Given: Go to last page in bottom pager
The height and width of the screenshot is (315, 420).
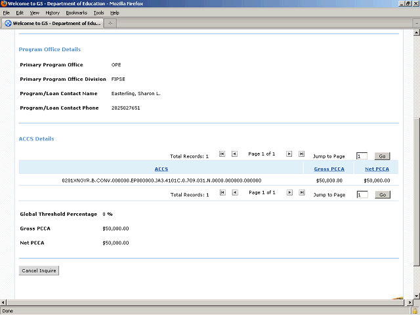Looking at the screenshot, I should pyautogui.click(x=302, y=192).
